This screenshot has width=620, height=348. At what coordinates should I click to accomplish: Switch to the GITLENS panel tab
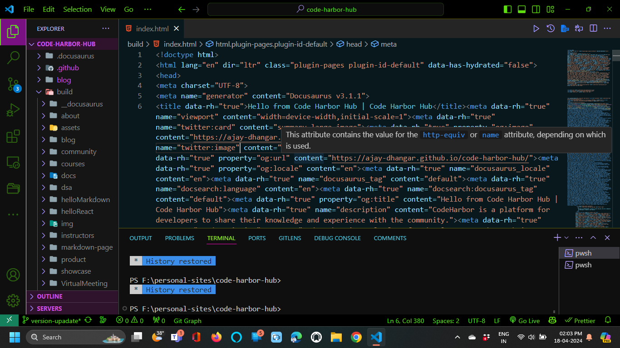coord(290,238)
